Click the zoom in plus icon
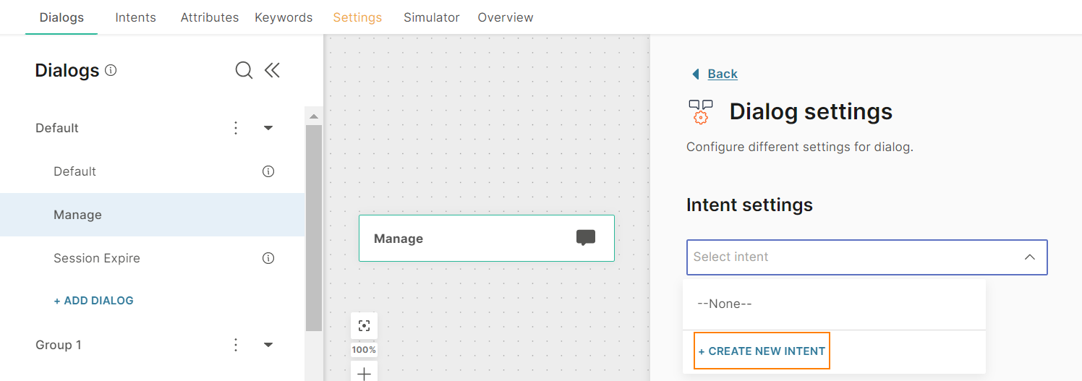Screen dimensions: 1082x381 tap(364, 373)
